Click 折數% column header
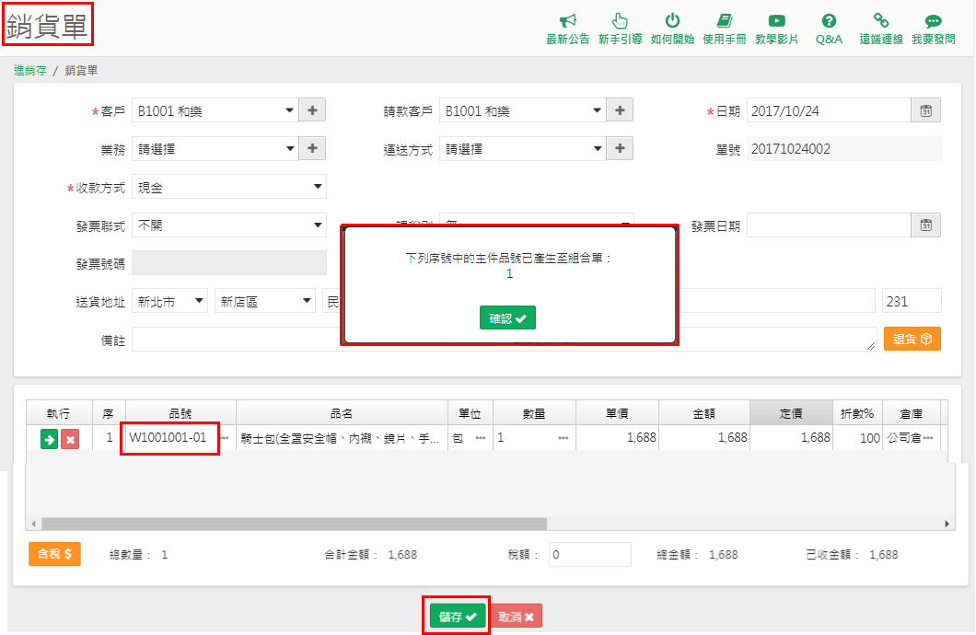 857,413
